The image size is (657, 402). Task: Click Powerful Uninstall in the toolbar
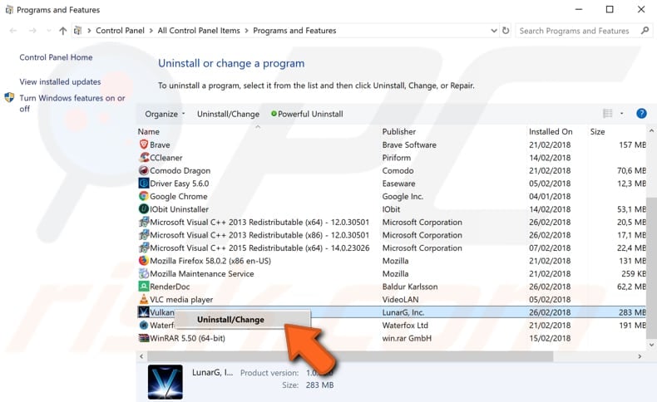pyautogui.click(x=307, y=114)
